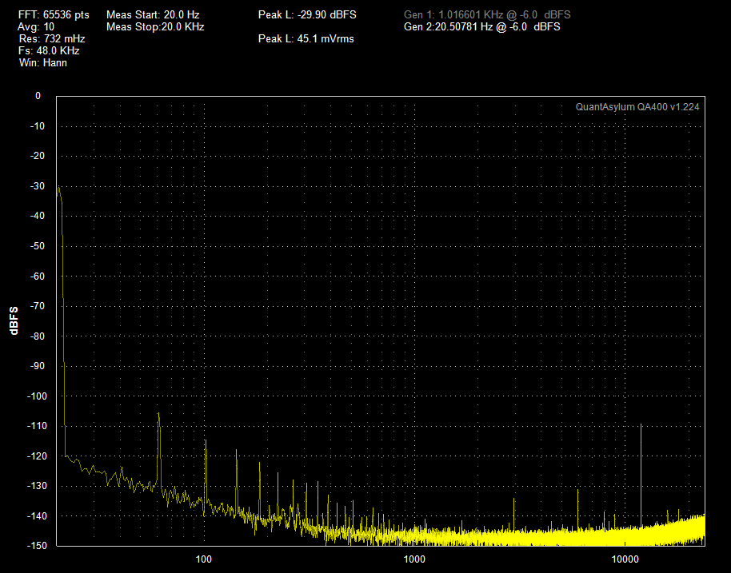Click the -60 Y axis label
Screen dimensions: 731x573
click(38, 277)
